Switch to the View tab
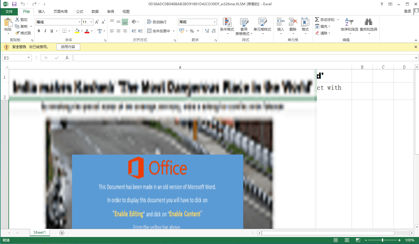The image size is (419, 244). [126, 11]
